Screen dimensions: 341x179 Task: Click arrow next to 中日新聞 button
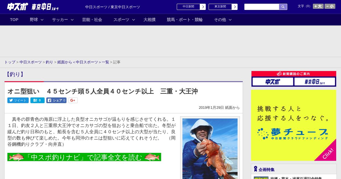click(203, 7)
